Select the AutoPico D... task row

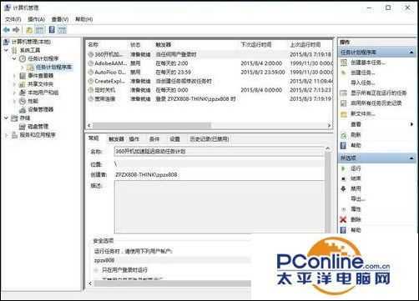click(x=209, y=73)
